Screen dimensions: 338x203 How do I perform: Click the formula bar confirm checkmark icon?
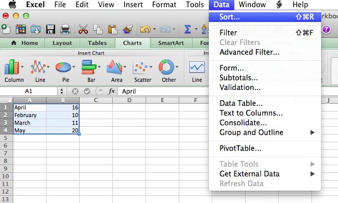87,92
